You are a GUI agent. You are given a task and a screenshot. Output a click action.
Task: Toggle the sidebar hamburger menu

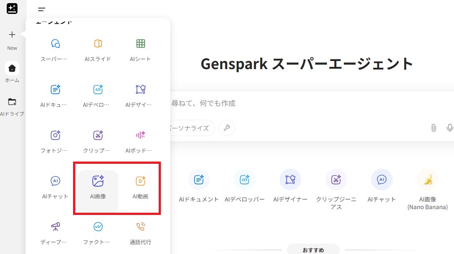pyautogui.click(x=41, y=9)
